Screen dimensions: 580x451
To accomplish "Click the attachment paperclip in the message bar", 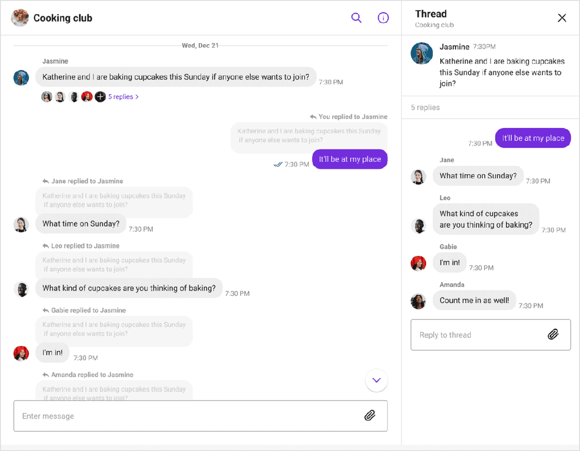I will (370, 415).
